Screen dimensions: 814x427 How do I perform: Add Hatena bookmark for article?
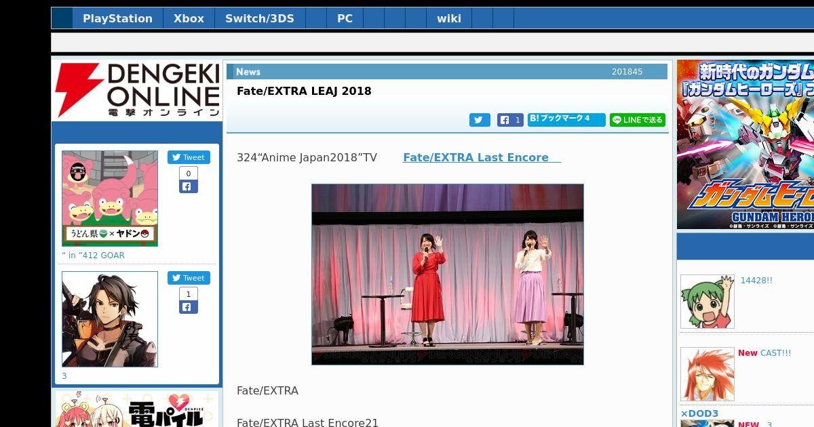coord(567,119)
